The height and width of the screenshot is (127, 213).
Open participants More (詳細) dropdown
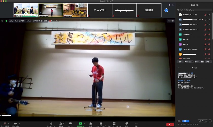pyautogui.click(x=208, y=62)
